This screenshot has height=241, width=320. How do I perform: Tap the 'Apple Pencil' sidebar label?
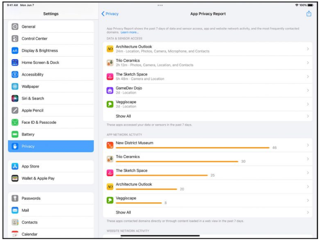click(x=33, y=110)
